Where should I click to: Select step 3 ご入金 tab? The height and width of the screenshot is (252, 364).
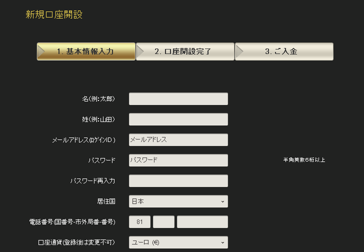[x=284, y=51]
